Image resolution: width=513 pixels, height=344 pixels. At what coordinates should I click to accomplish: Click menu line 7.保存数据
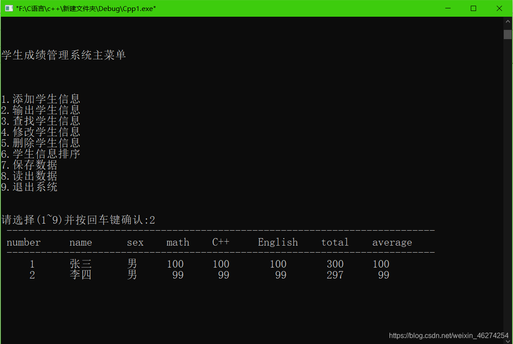(x=29, y=165)
